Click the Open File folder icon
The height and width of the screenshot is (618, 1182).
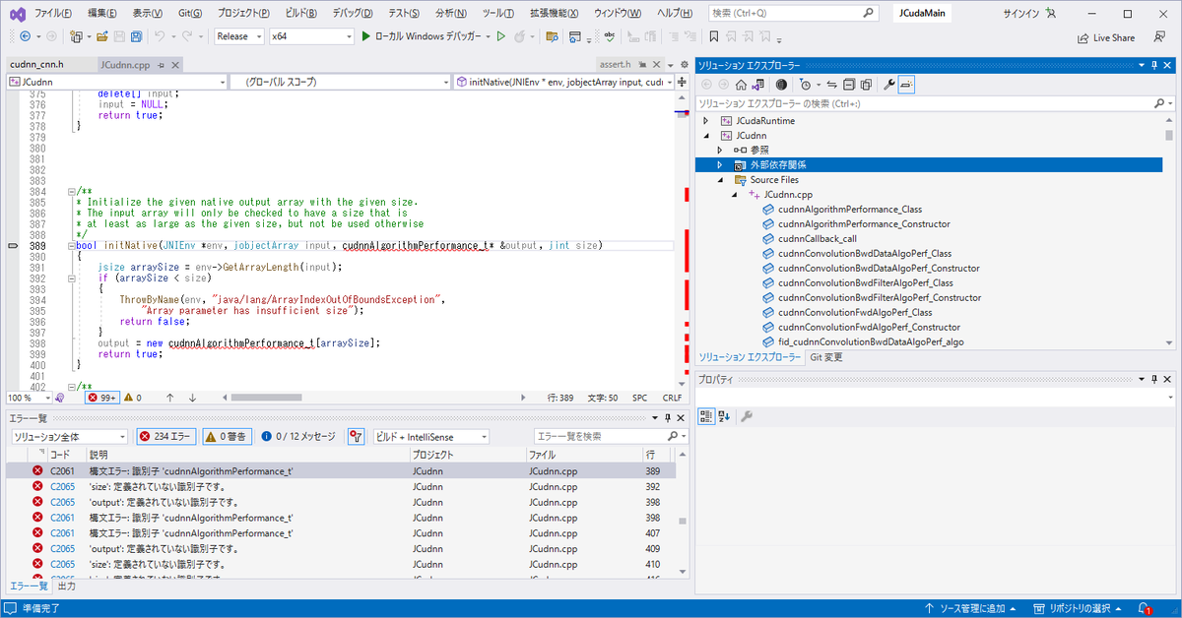point(100,36)
